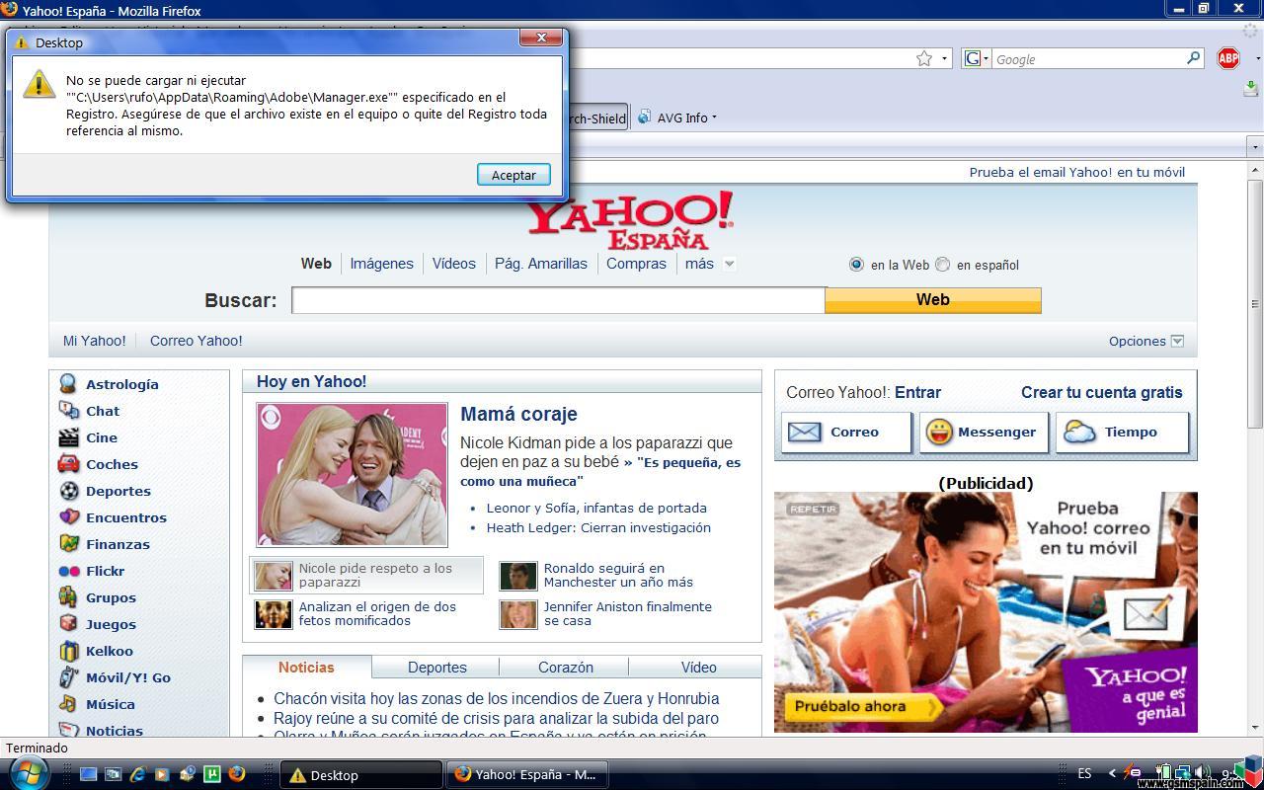The image size is (1264, 790).
Task: Open the Opciones dropdown arrow
Action: [x=1177, y=341]
